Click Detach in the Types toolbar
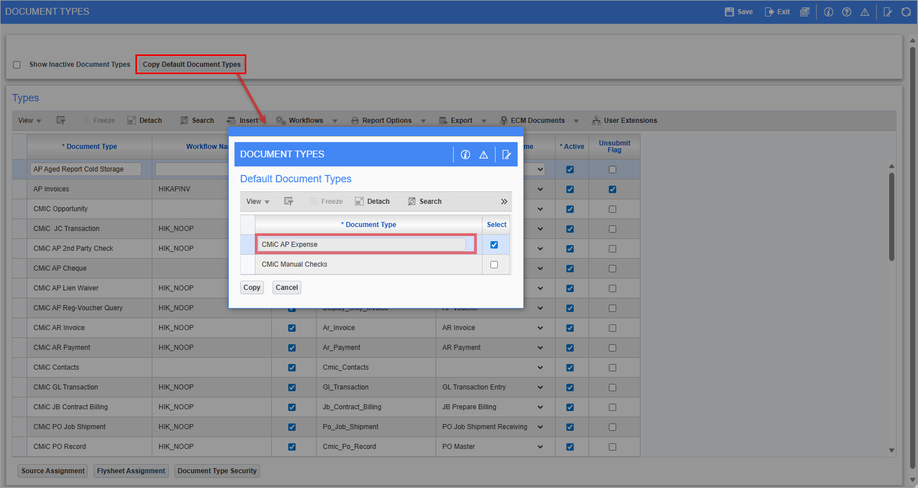This screenshot has height=488, width=918. [x=145, y=121]
